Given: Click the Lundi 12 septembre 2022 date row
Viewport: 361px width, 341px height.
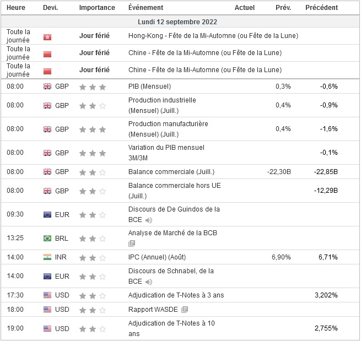Looking at the screenshot, I should (x=180, y=22).
